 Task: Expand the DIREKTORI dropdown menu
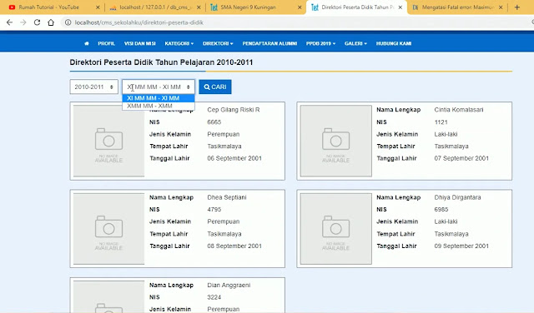pyautogui.click(x=218, y=43)
